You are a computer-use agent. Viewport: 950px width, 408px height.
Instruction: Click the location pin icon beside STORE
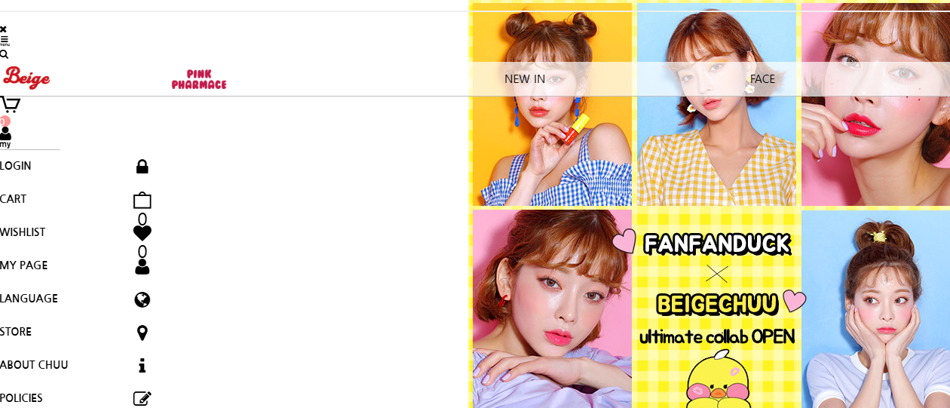click(x=142, y=333)
